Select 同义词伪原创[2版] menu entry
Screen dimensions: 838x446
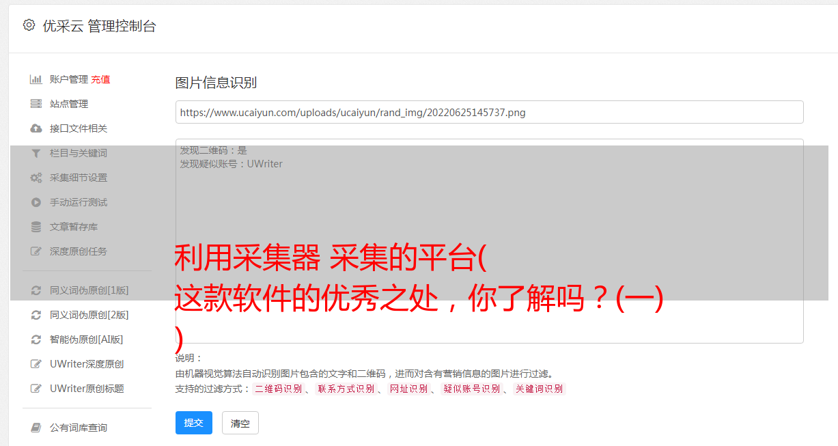(x=89, y=315)
